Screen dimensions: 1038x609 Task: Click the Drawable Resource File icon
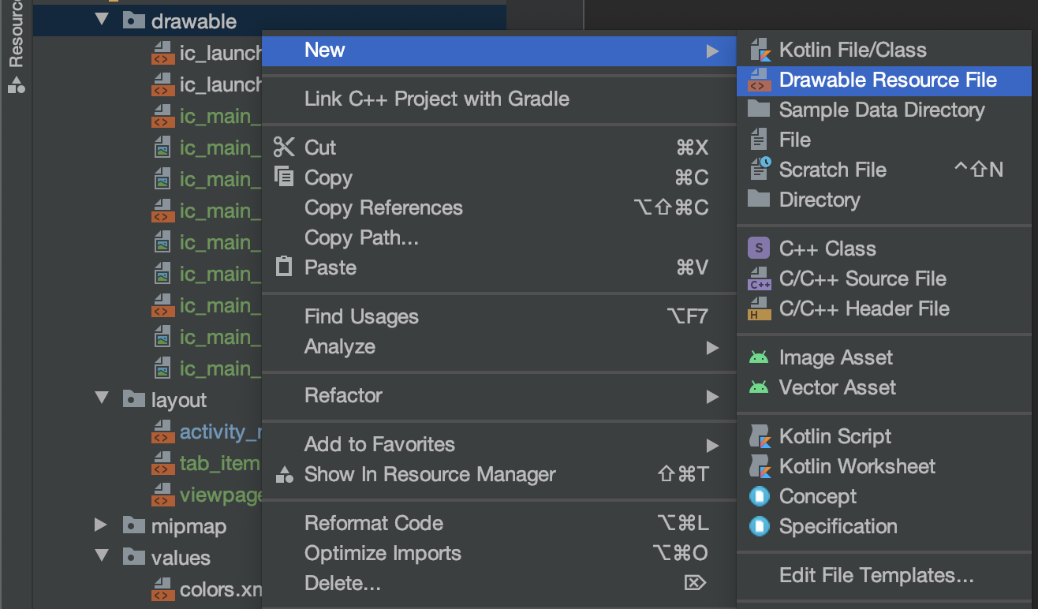pos(759,80)
